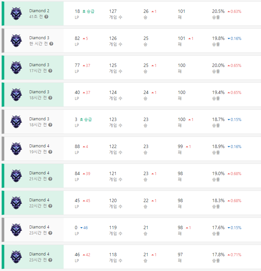The width and height of the screenshot is (261, 271).
Task: Open the help tooltip next to "한 시간 전"
Action: tap(51, 44)
